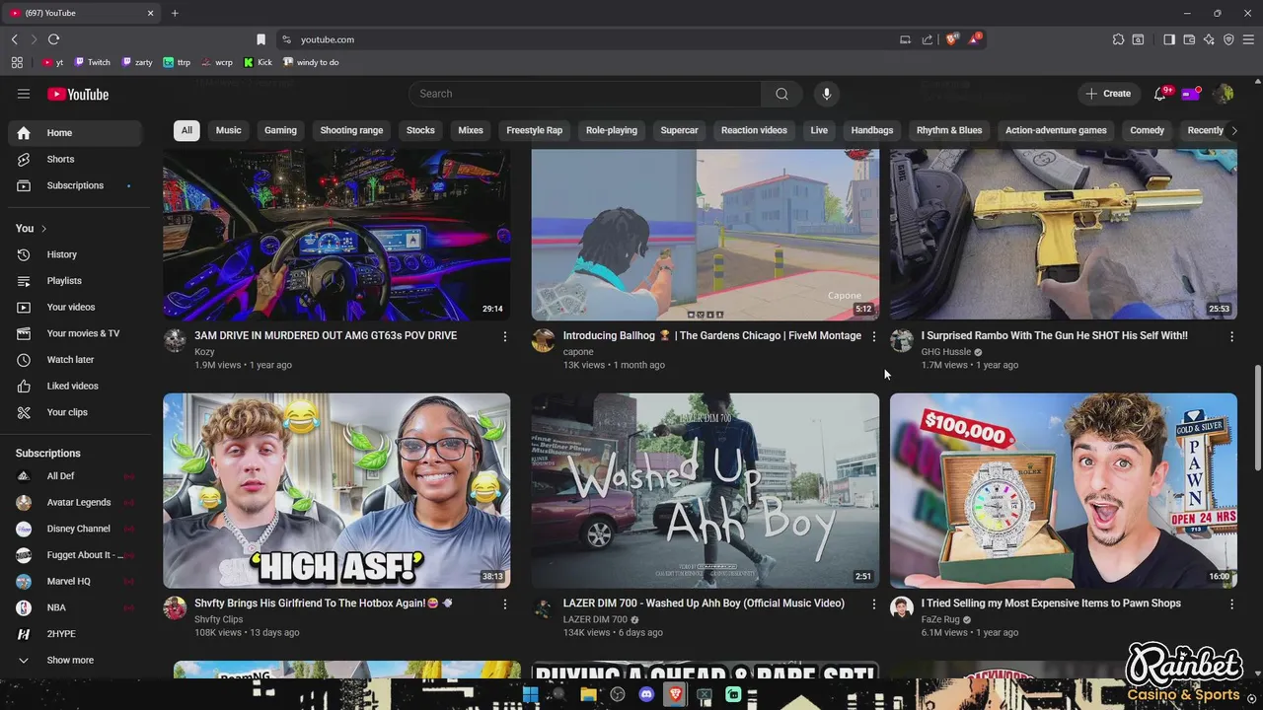This screenshot has height=710, width=1263.
Task: Open YouTube notifications bell
Action: 1160,94
